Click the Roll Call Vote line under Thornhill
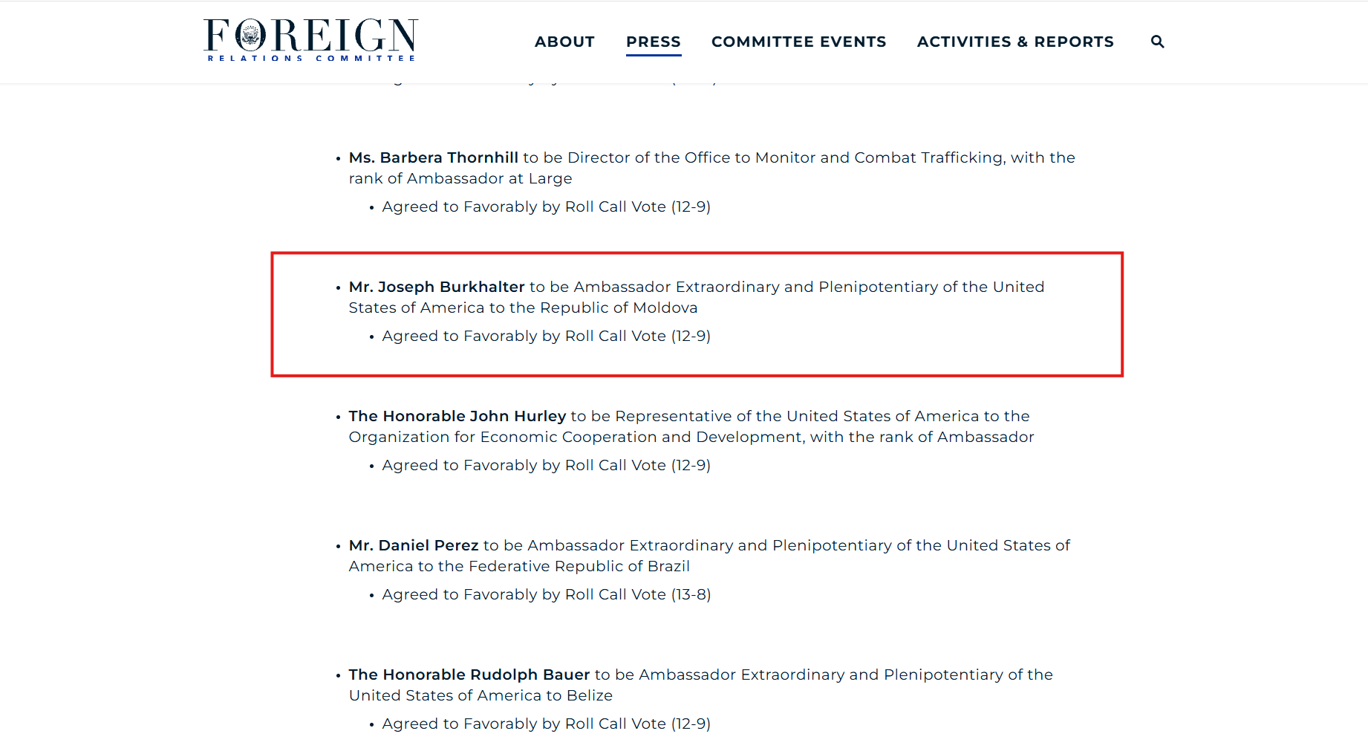The width and height of the screenshot is (1368, 754). click(x=547, y=207)
